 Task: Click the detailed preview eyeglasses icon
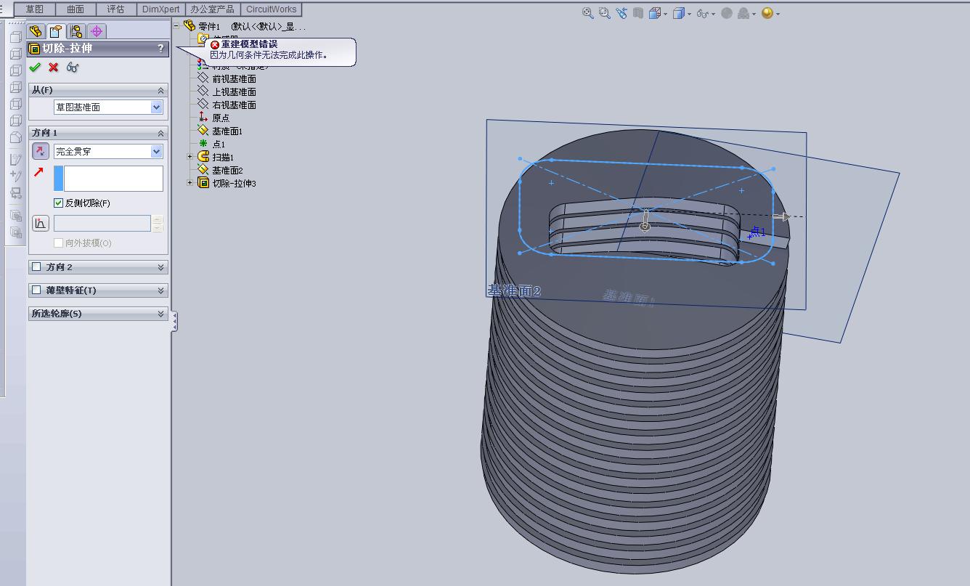[73, 68]
